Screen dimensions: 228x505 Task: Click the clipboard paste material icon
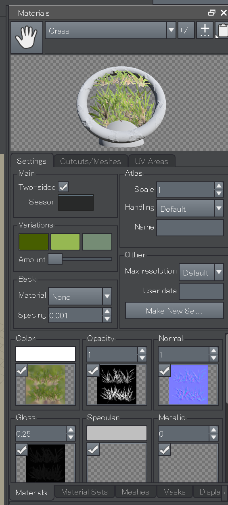pos(222,30)
